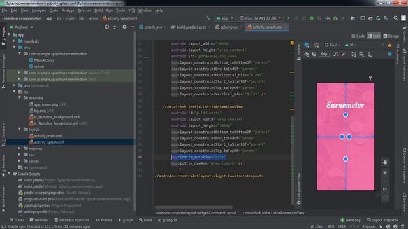408x229 pixels.
Task: Collapse the app module node
Action: (x=9, y=35)
